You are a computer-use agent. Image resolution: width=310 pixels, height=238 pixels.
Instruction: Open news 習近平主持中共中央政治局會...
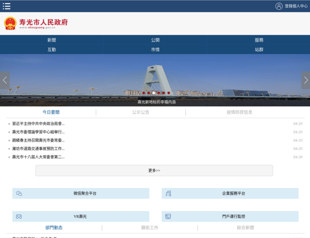click(x=38, y=124)
